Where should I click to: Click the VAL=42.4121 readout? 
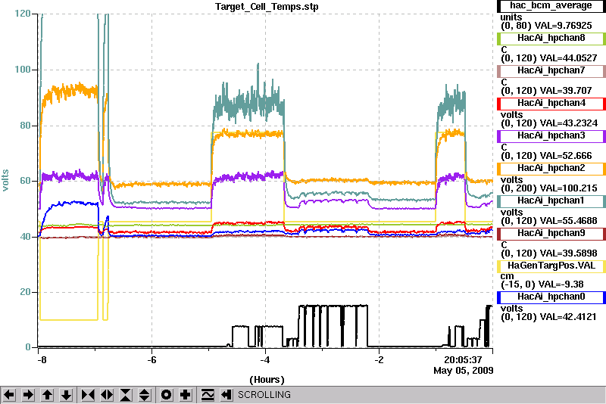point(569,317)
